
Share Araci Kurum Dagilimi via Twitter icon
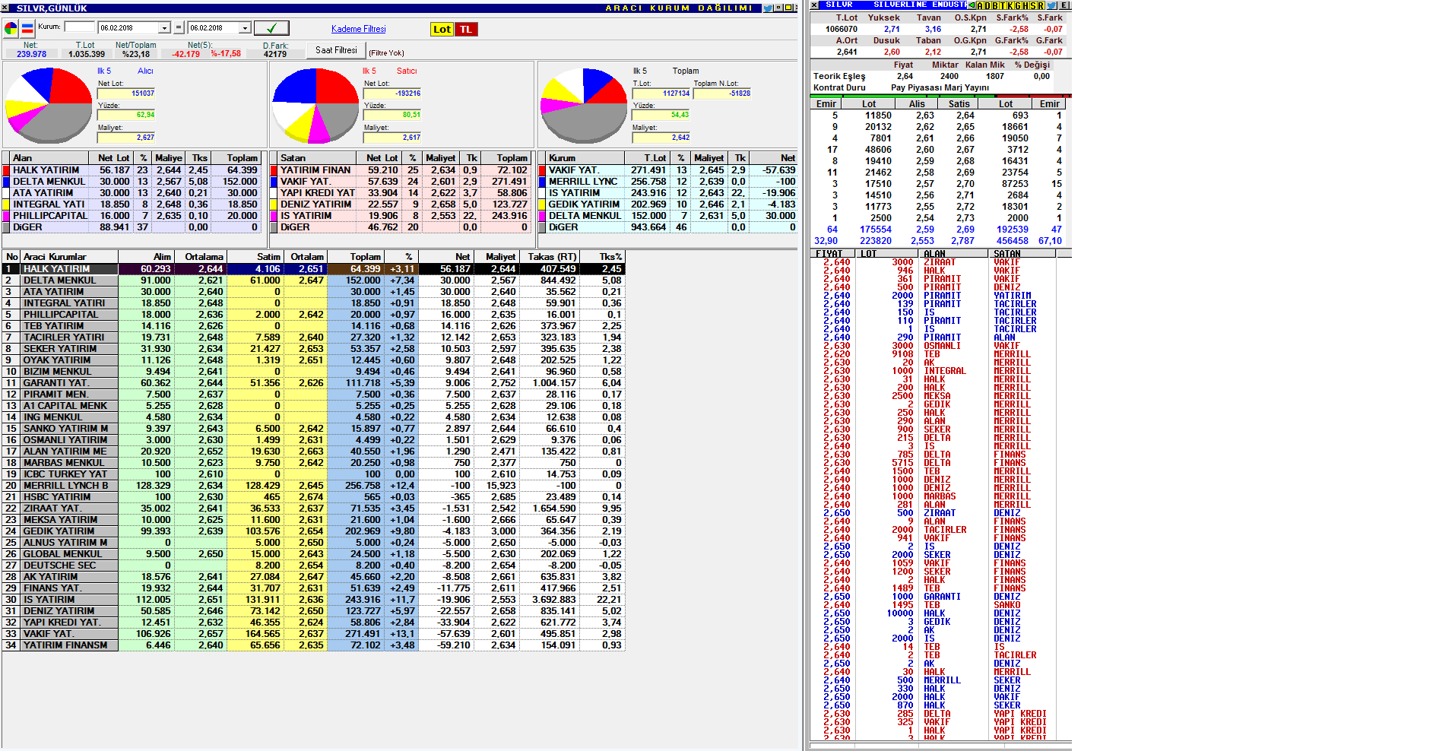click(x=768, y=8)
